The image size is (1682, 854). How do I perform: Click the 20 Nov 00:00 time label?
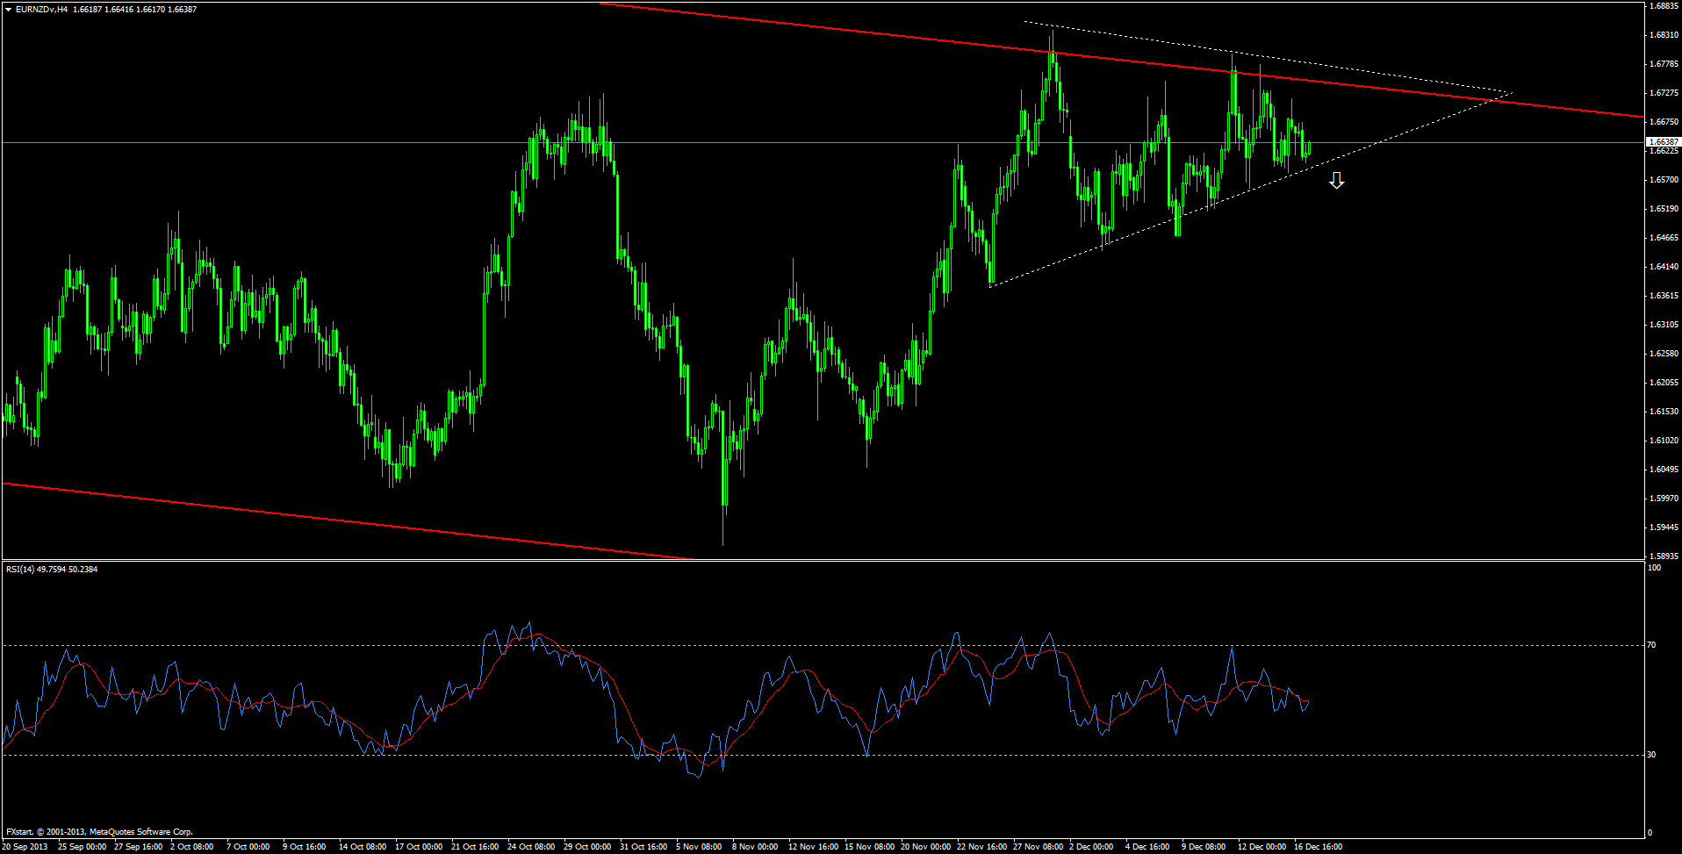point(925,847)
